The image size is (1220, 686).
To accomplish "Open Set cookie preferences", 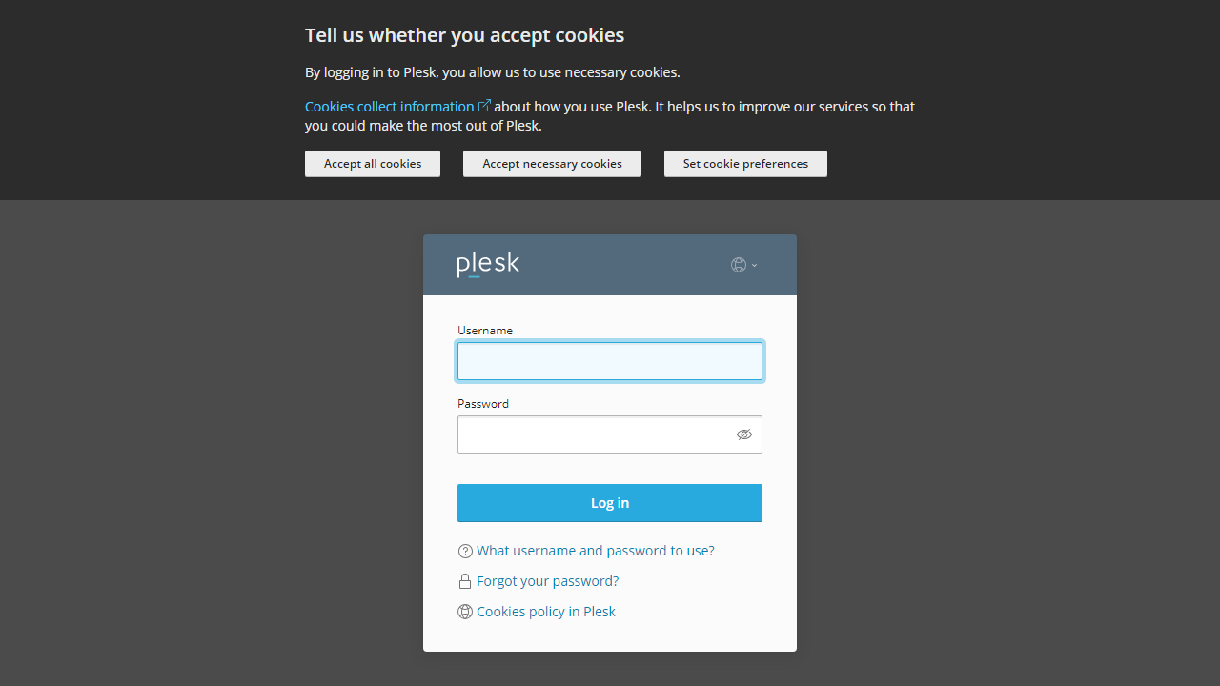I will click(745, 163).
